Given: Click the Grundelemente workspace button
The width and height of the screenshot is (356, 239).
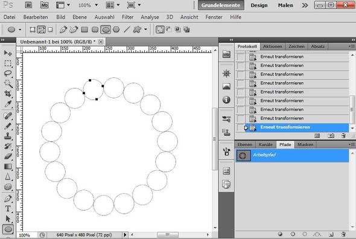Looking at the screenshot, I should point(221,5).
